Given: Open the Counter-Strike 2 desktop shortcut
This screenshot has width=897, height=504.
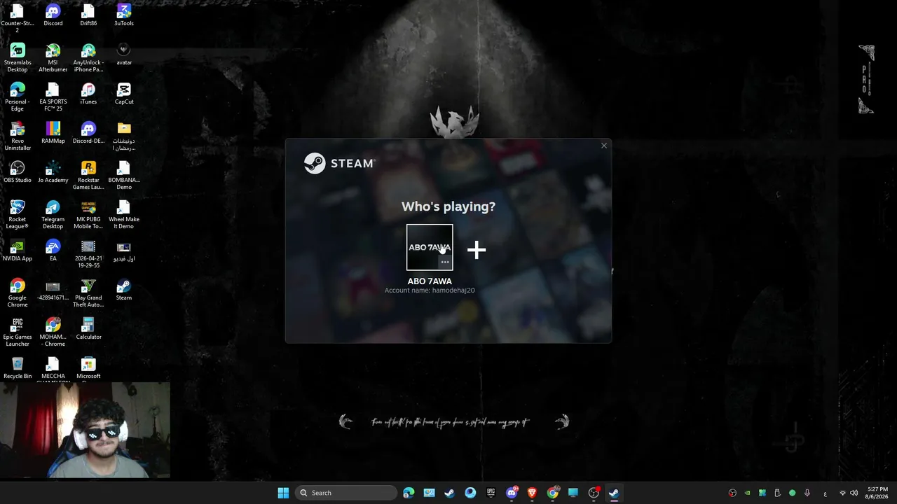Looking at the screenshot, I should (x=18, y=19).
